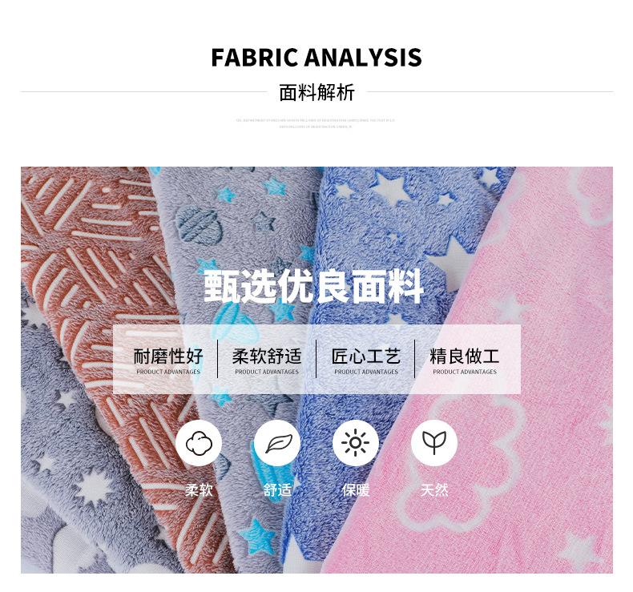Image resolution: width=633 pixels, height=592 pixels.
Task: Click the 匠心工艺 product advantage
Action: click(x=365, y=360)
